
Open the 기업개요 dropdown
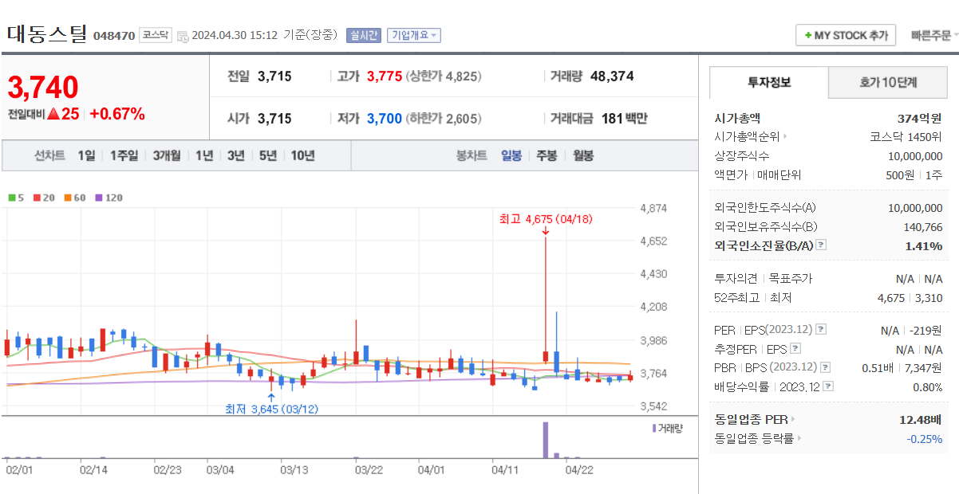[414, 36]
